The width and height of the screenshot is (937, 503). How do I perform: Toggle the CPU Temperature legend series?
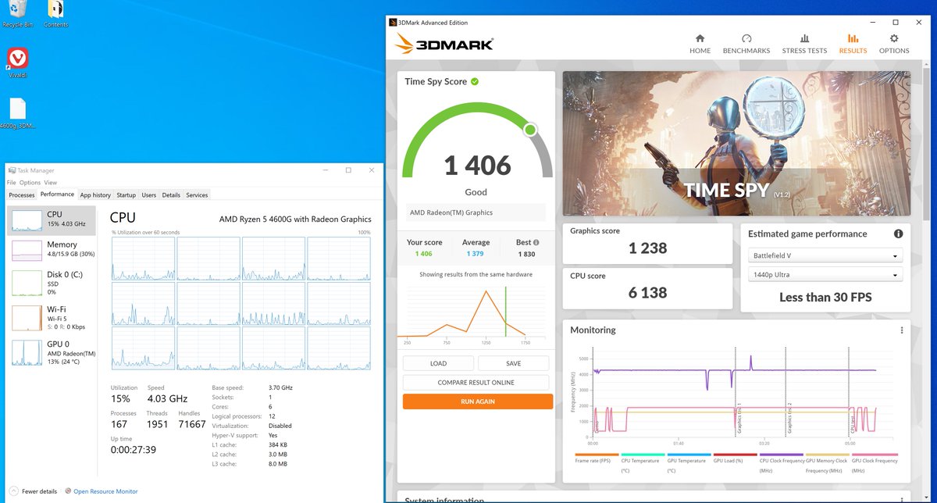click(643, 462)
